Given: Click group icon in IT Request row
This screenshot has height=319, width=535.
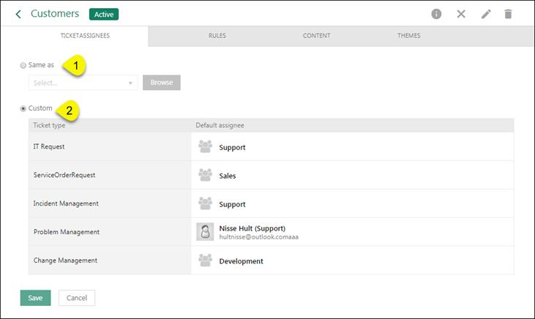Looking at the screenshot, I should tap(205, 147).
